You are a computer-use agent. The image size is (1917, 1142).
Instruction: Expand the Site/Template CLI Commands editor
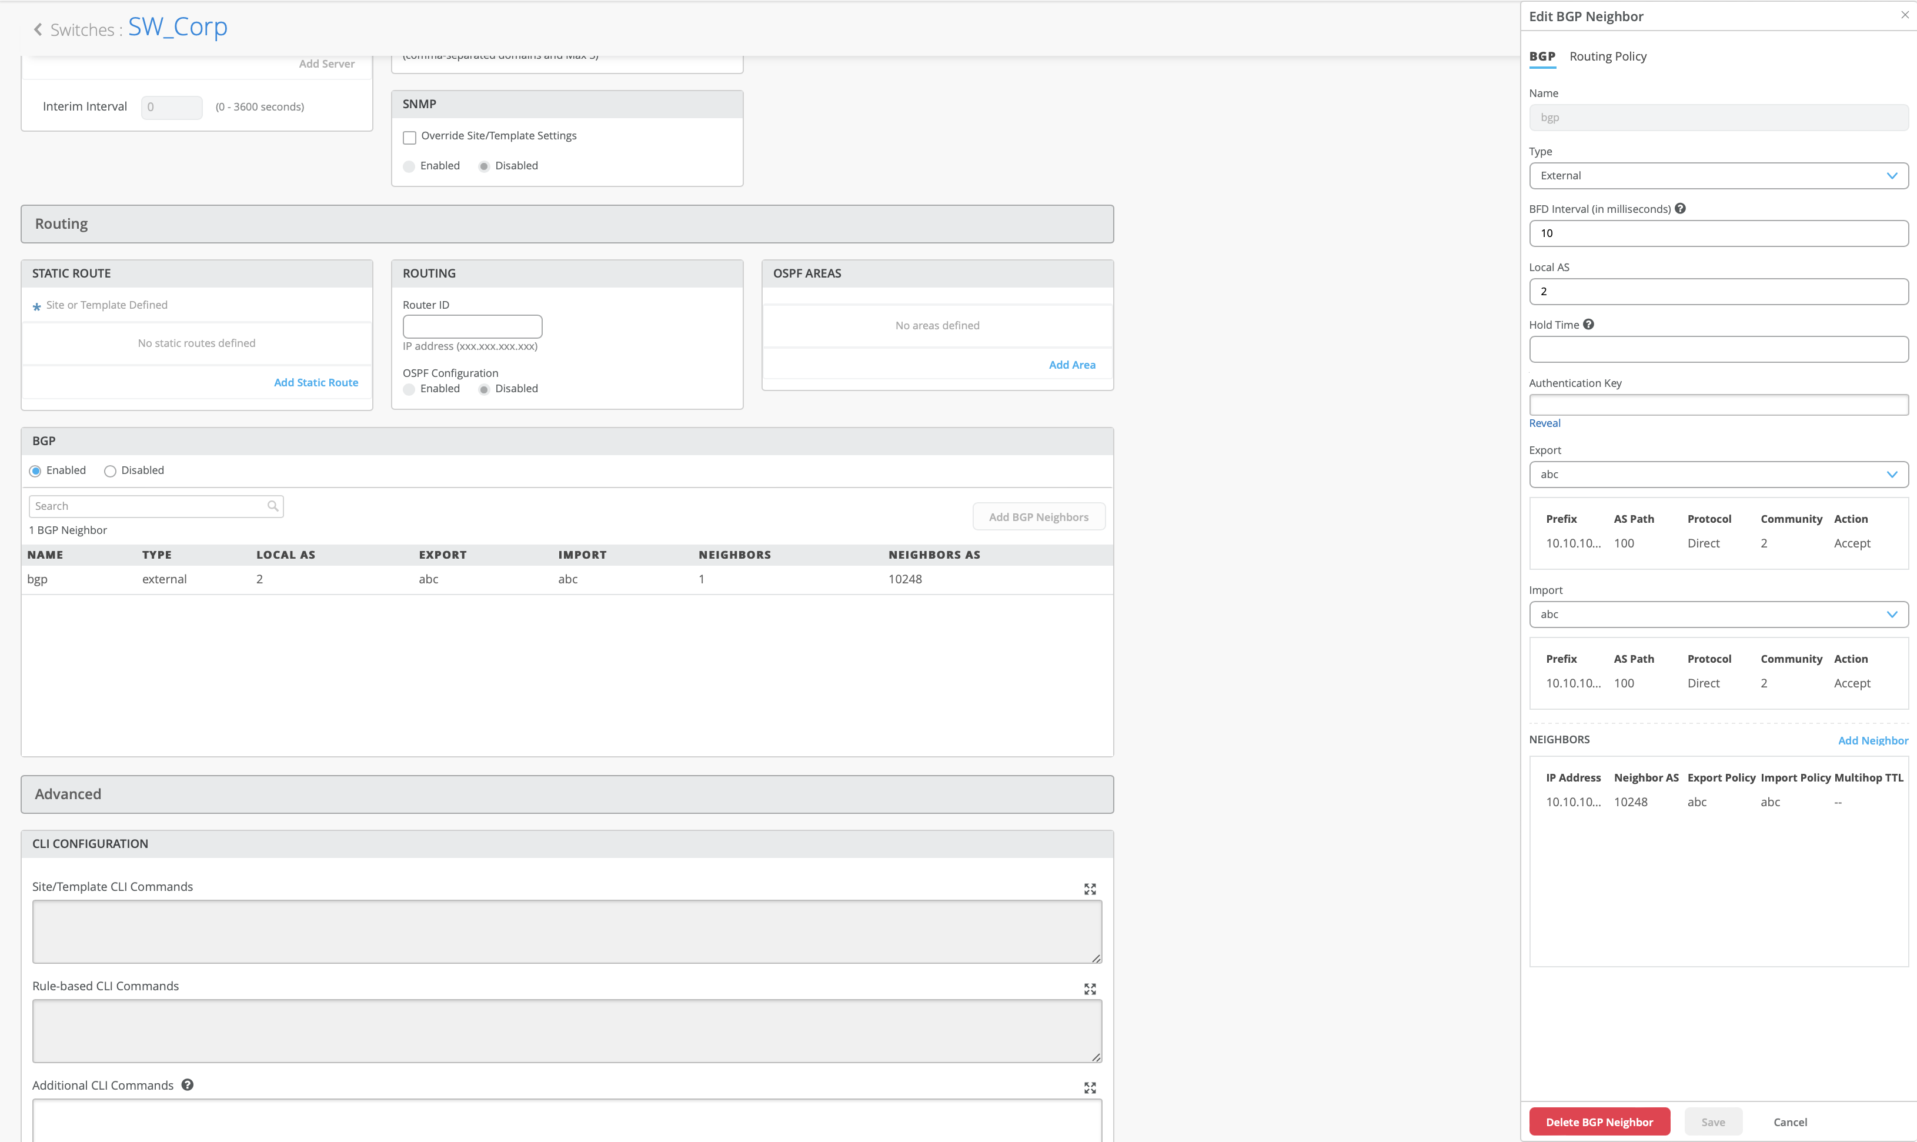point(1089,889)
